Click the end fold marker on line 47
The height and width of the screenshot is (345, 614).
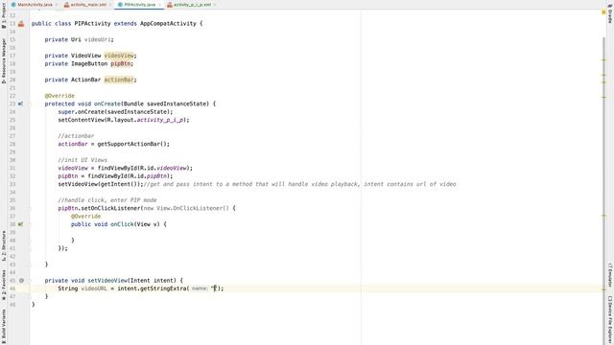coord(29,296)
